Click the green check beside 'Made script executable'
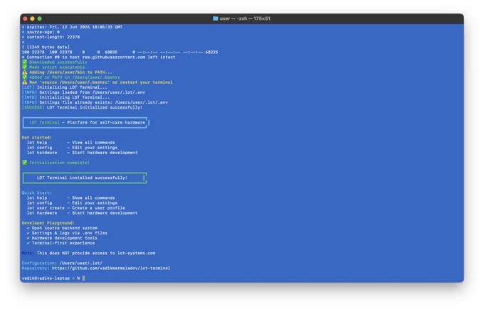This screenshot has width=484, height=309. (25, 67)
